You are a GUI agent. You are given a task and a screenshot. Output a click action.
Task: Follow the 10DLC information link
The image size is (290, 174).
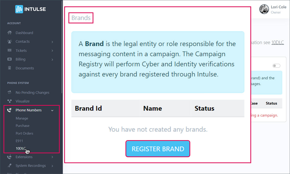click(278, 43)
